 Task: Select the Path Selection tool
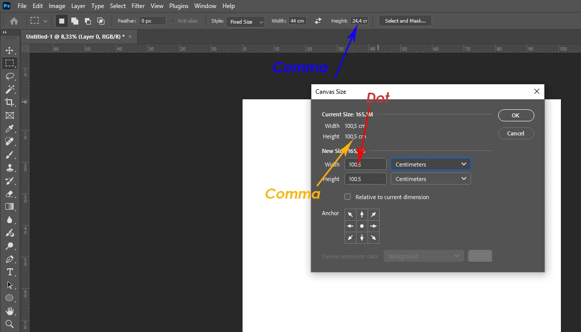point(10,285)
